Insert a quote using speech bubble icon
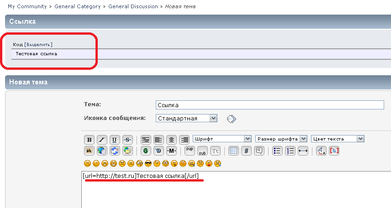Viewport: 391px width, 208px height. point(259,151)
